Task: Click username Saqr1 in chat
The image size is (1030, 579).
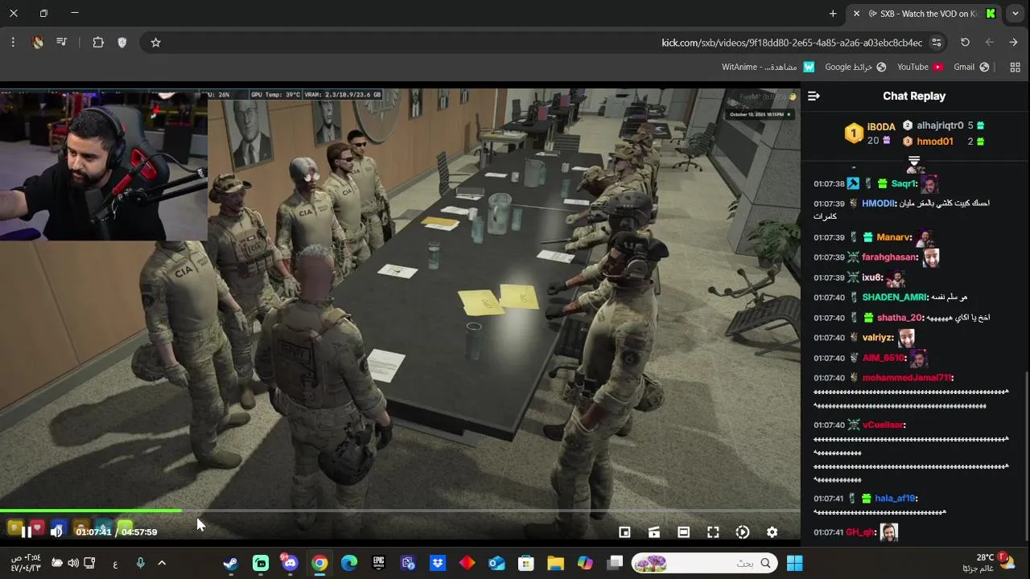Action: point(903,183)
